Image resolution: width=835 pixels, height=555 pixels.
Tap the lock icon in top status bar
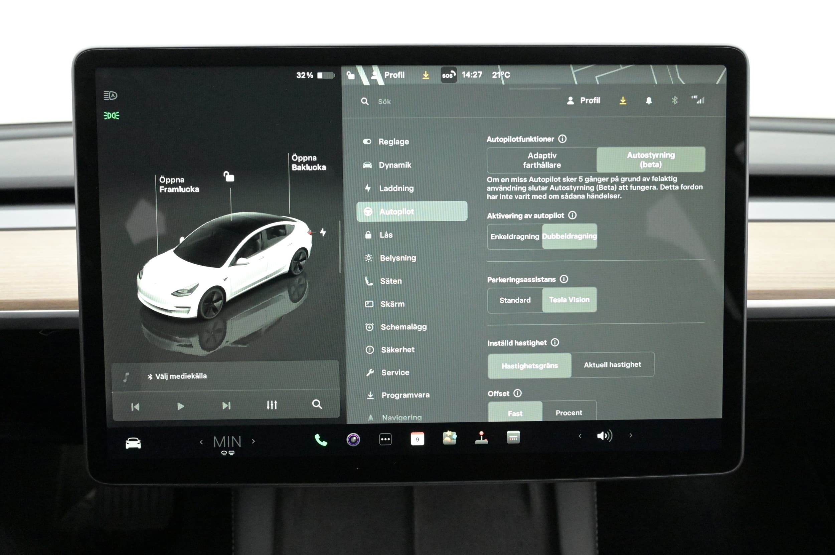[x=350, y=75]
